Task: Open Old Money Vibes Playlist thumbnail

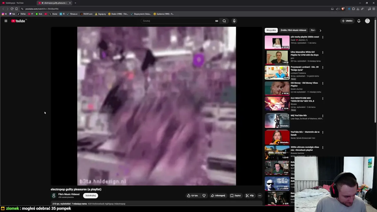Action: pyautogui.click(x=277, y=88)
